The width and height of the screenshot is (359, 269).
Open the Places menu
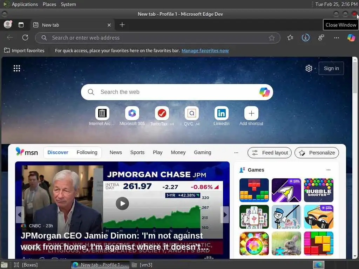[49, 4]
